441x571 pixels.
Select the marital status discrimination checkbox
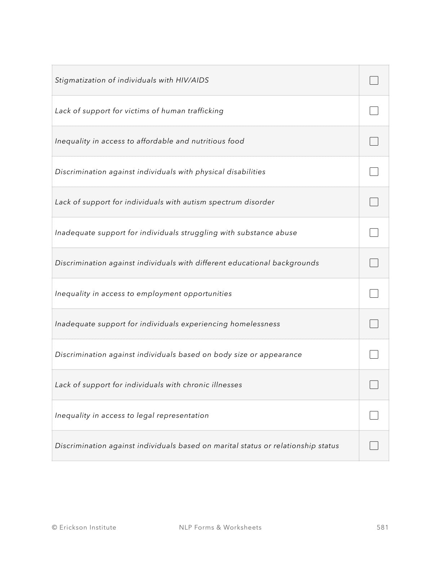(x=374, y=446)
